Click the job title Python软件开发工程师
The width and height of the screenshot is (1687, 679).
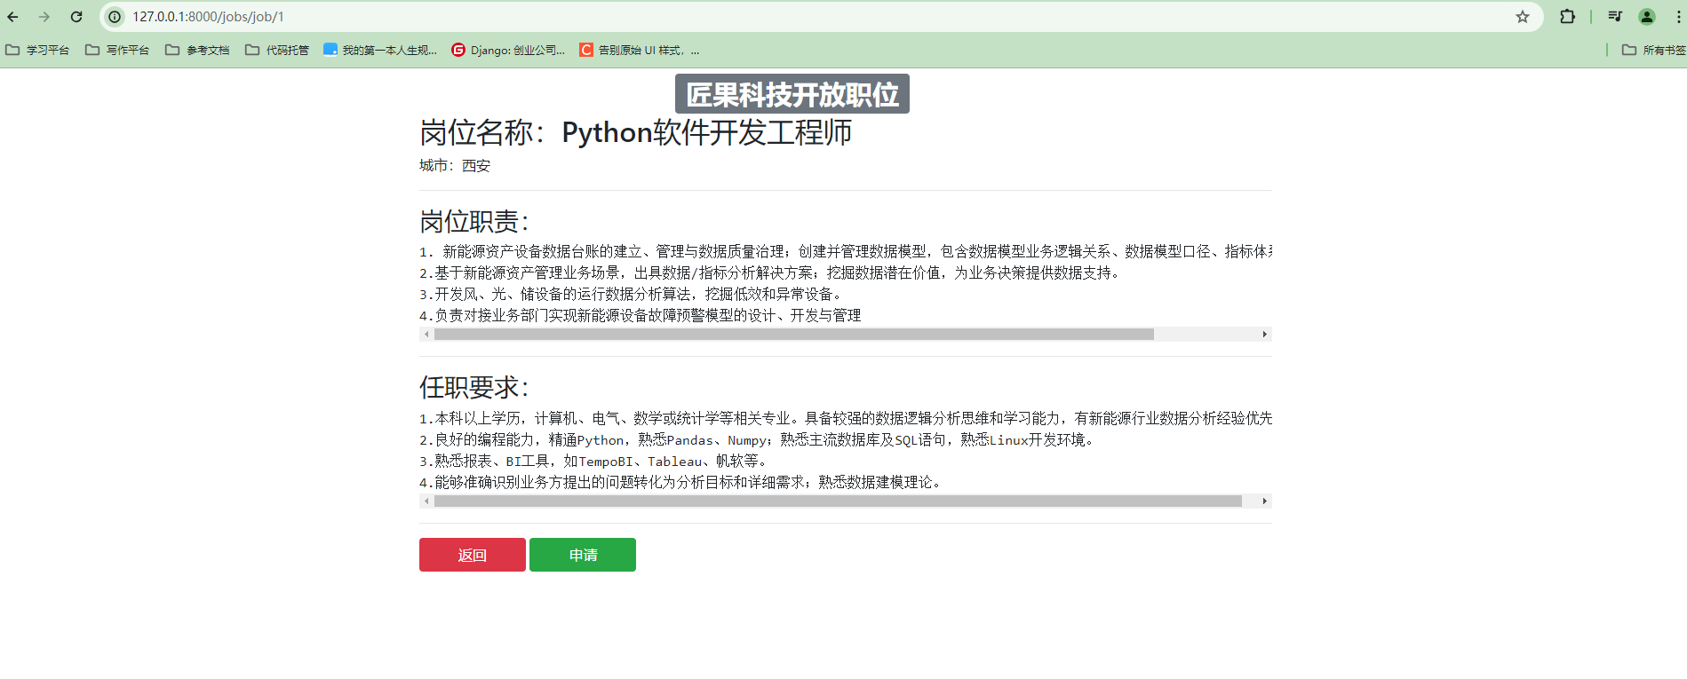[x=707, y=132]
